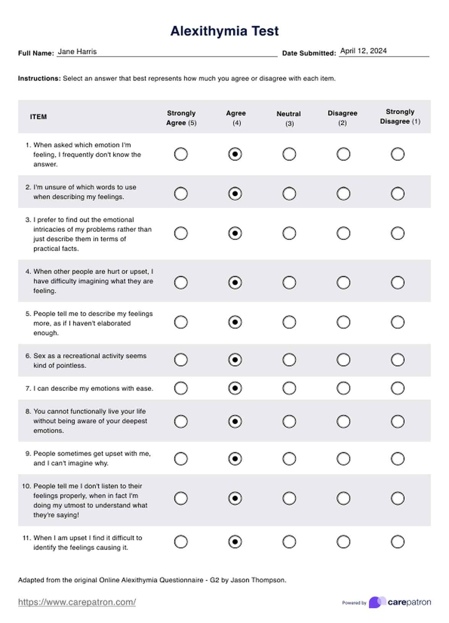Choose Neutral for item 10

click(289, 498)
